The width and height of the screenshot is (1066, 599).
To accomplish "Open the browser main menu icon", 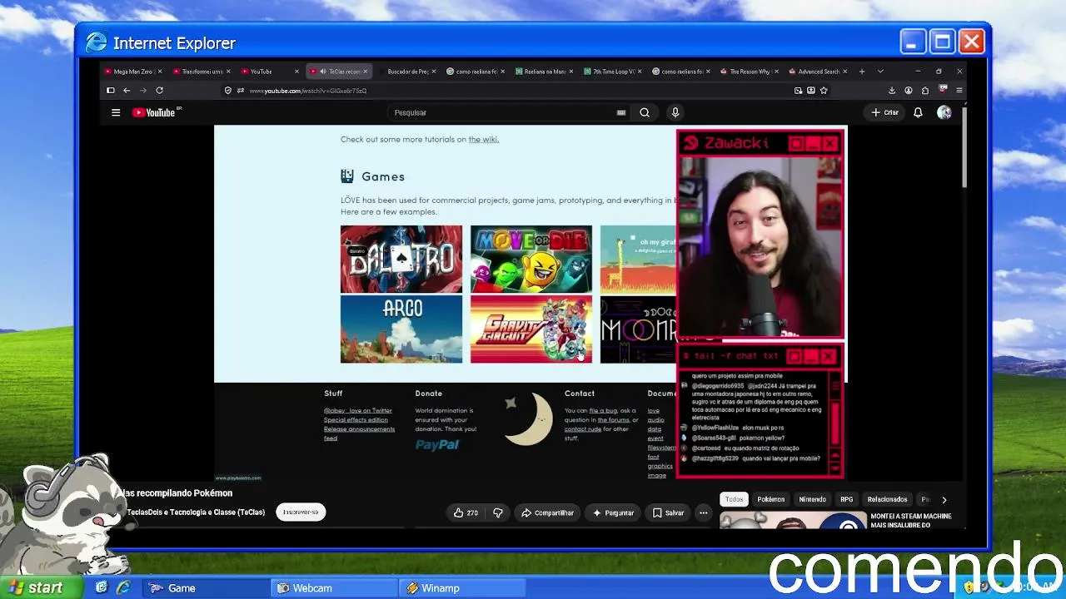I will pyautogui.click(x=959, y=91).
